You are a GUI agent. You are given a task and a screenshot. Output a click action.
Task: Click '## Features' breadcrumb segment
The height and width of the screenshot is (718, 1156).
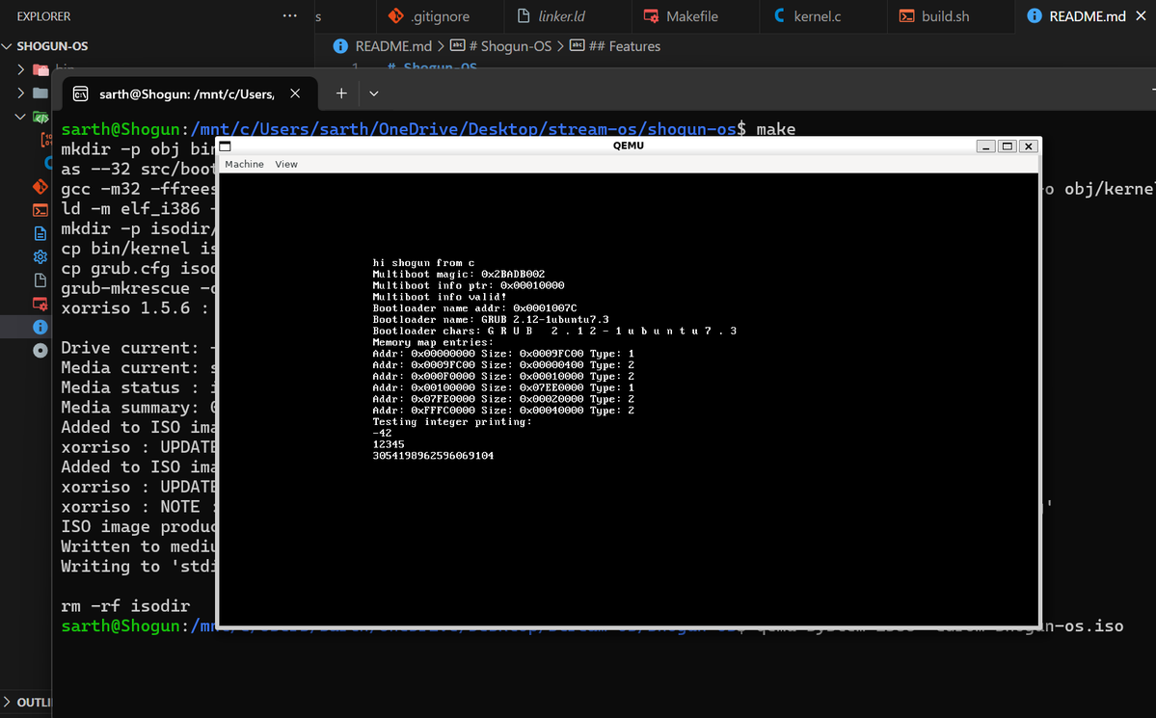625,45
